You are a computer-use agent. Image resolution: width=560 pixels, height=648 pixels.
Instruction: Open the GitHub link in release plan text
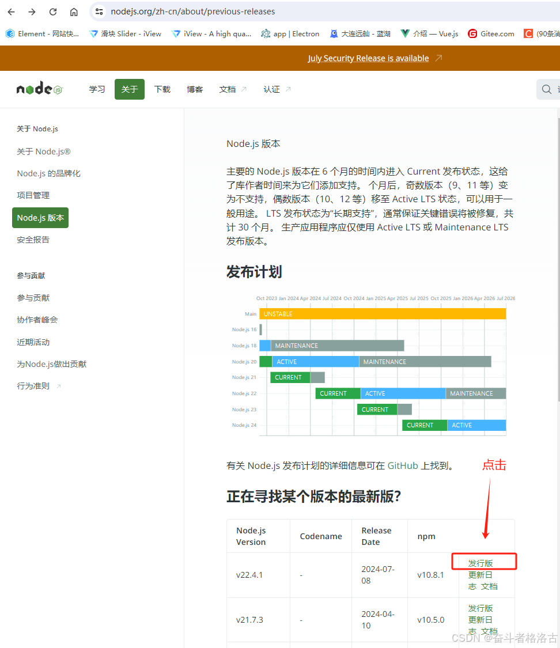click(x=403, y=466)
